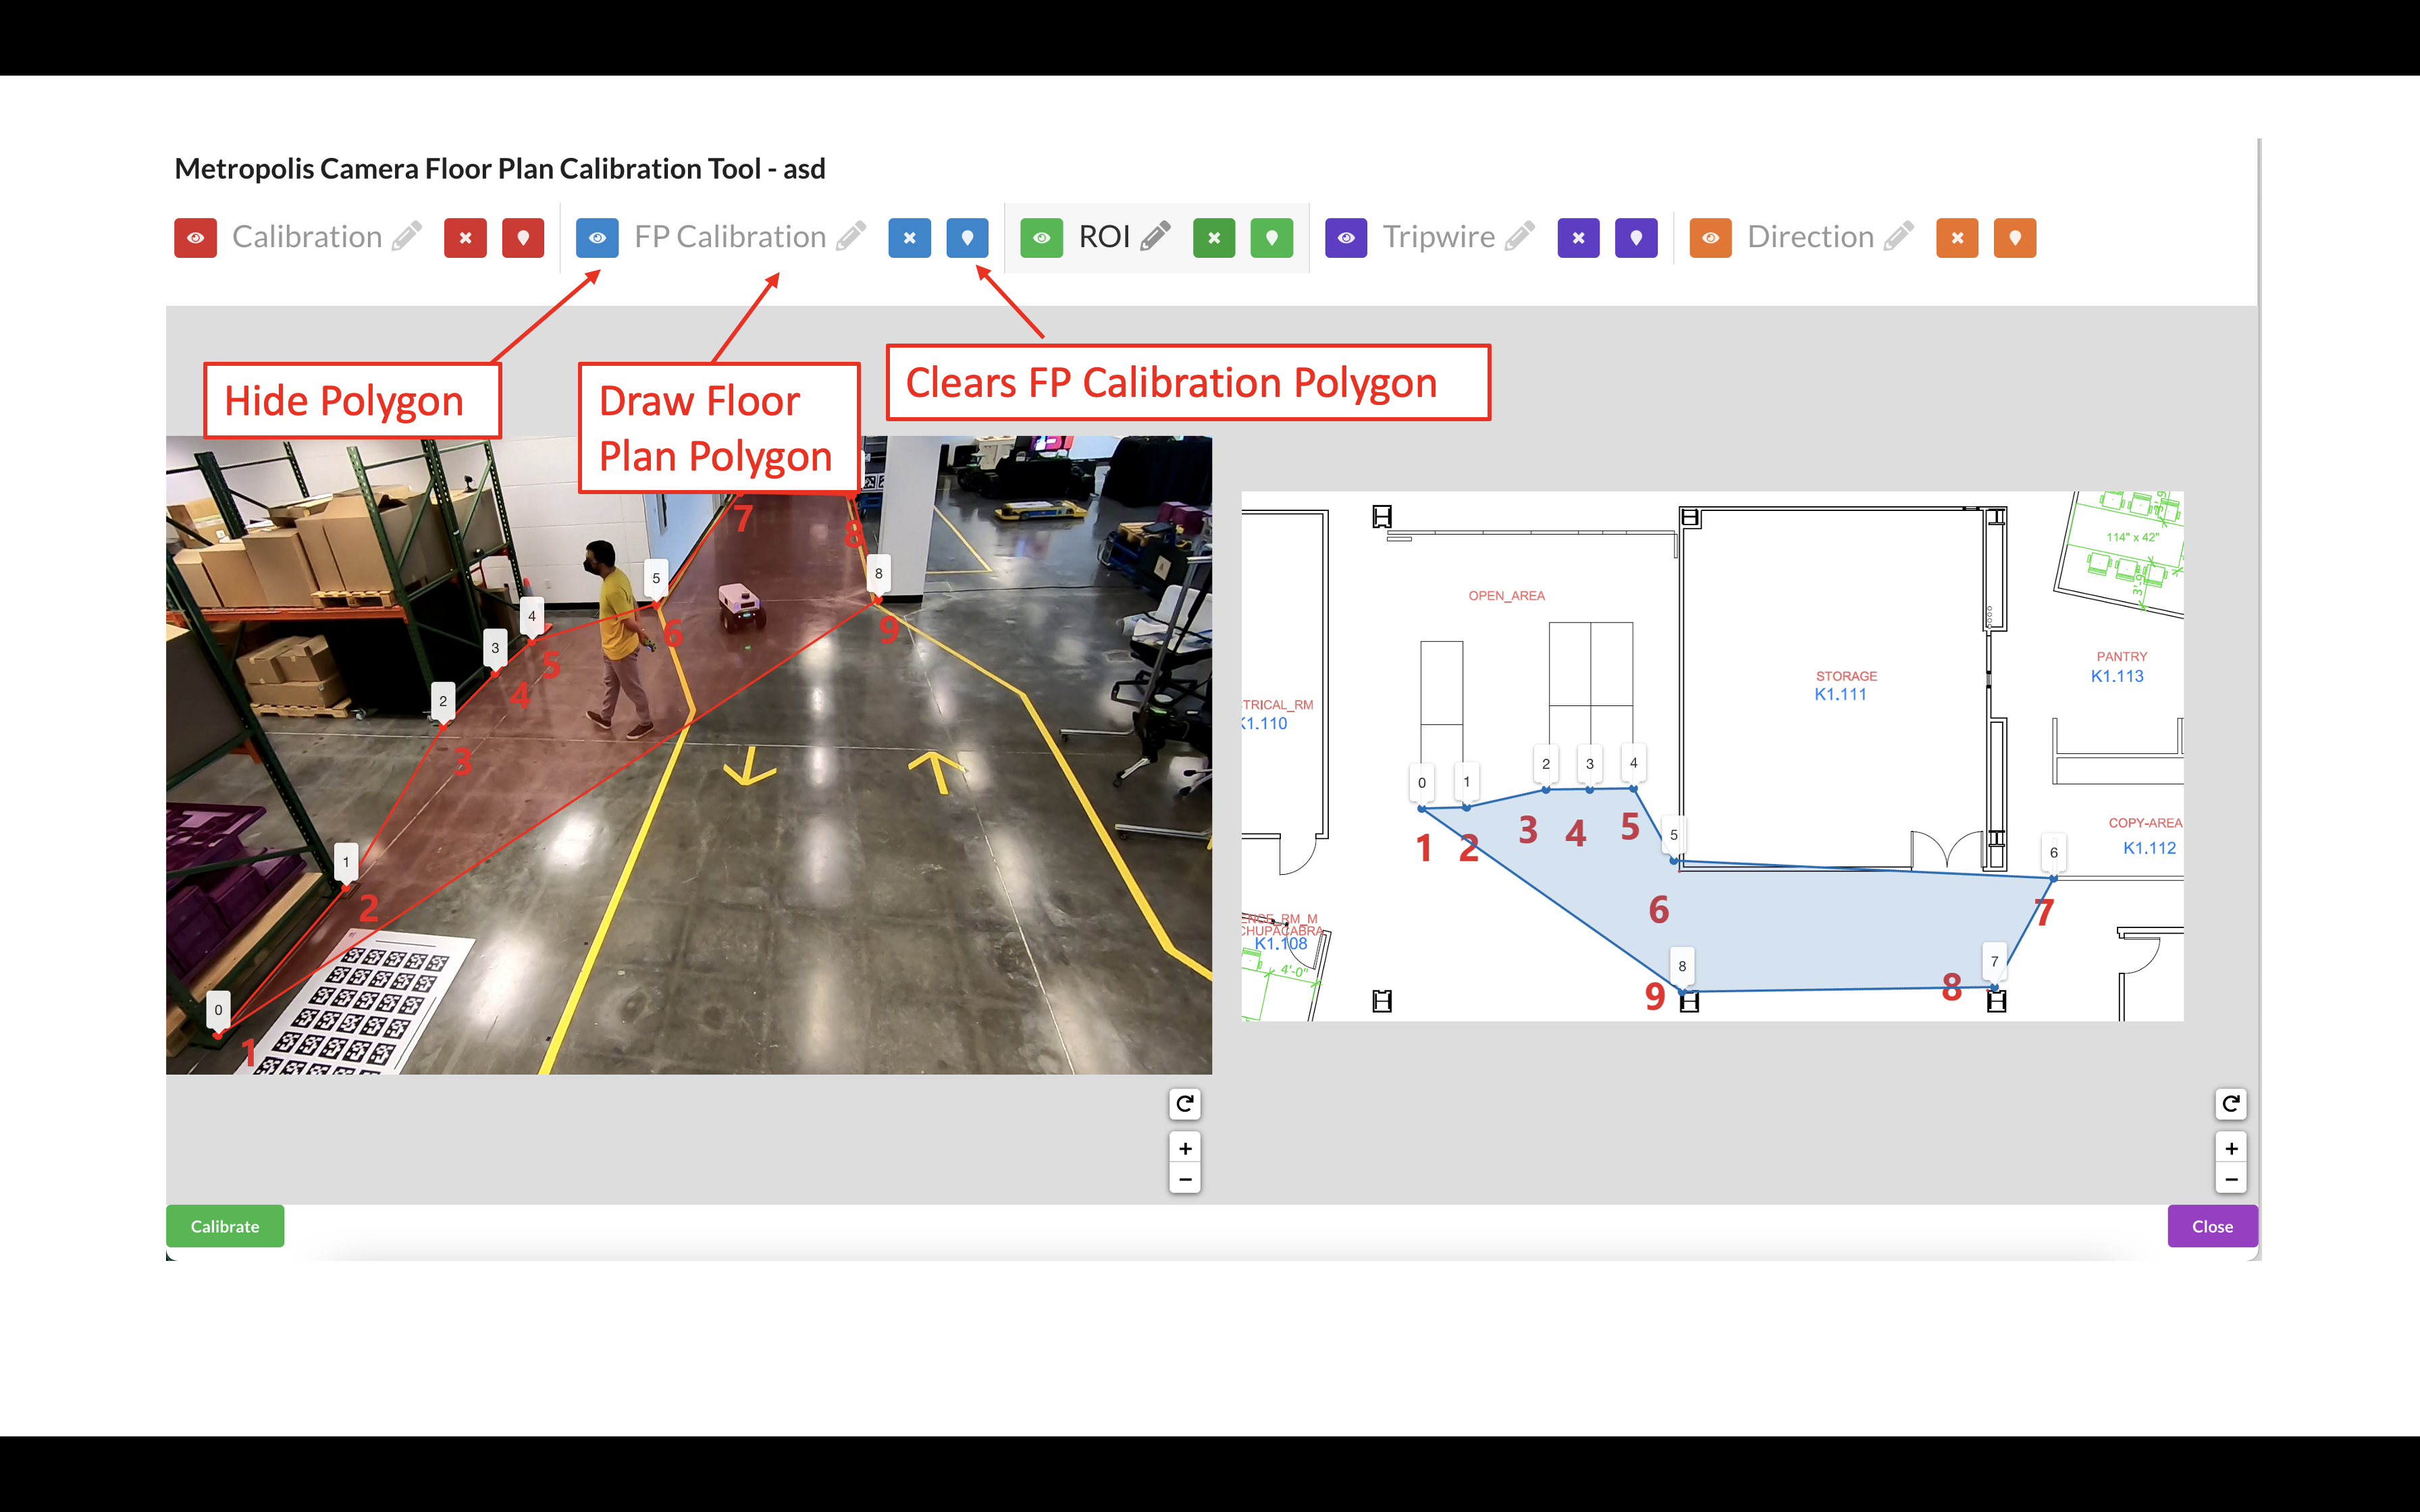Clear the Tripwire polygon
The image size is (2420, 1512).
point(1578,237)
